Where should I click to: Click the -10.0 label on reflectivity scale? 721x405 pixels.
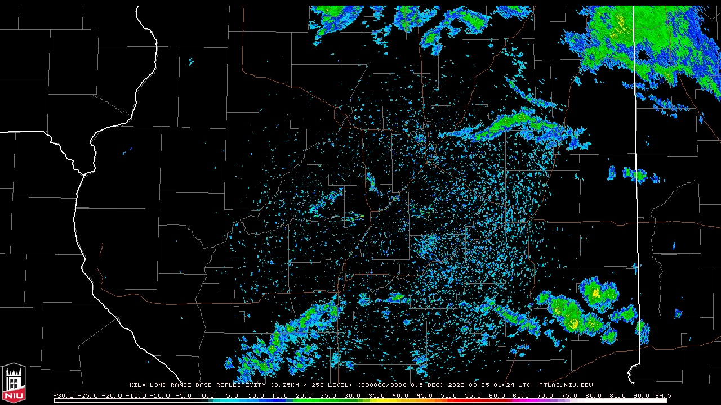[x=159, y=395]
